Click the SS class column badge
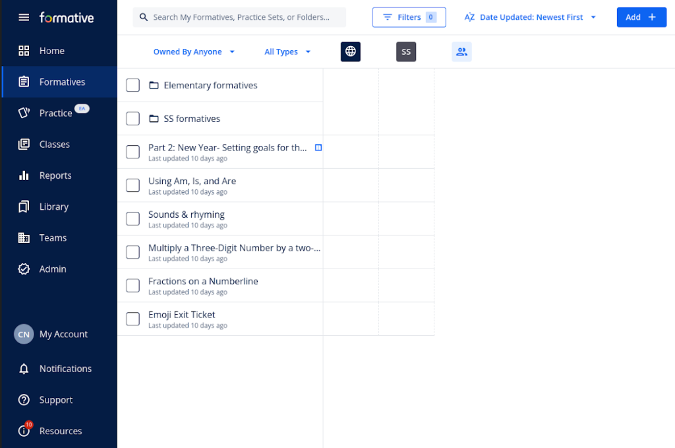Image resolution: width=675 pixels, height=448 pixels. point(406,51)
